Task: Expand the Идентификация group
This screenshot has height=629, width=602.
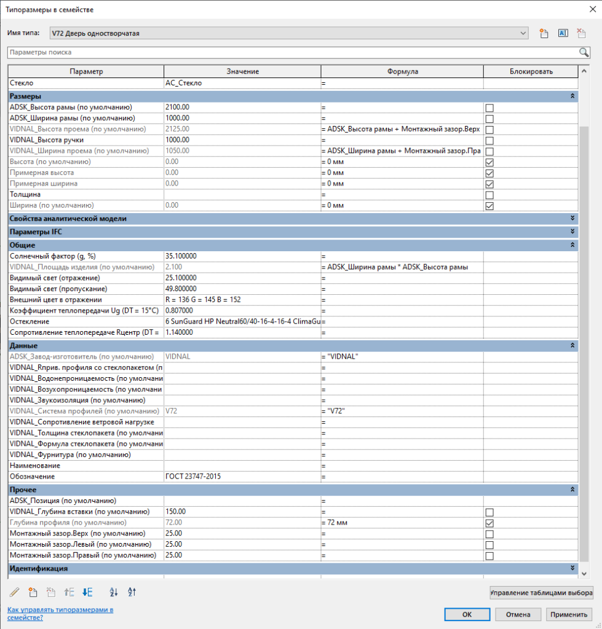Action: (x=572, y=568)
